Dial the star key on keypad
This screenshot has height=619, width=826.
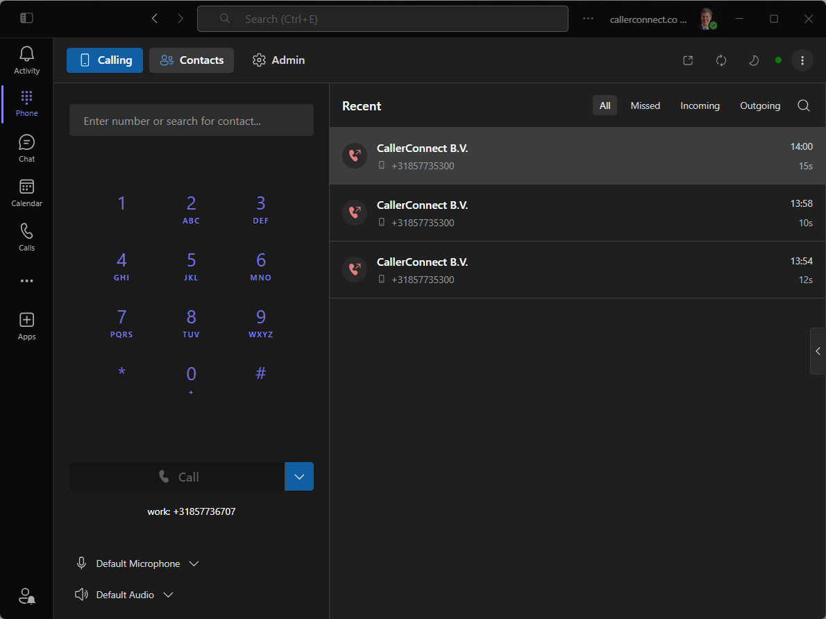(121, 372)
